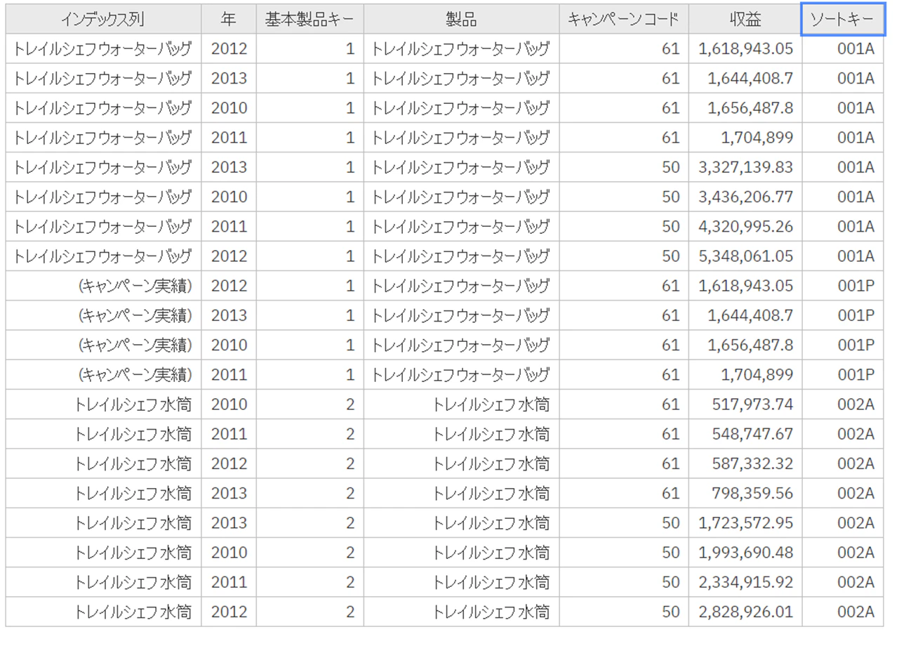The width and height of the screenshot is (911, 646).
Task: Select (キャンペーン実績) in the 2011 row
Action: click(x=135, y=375)
